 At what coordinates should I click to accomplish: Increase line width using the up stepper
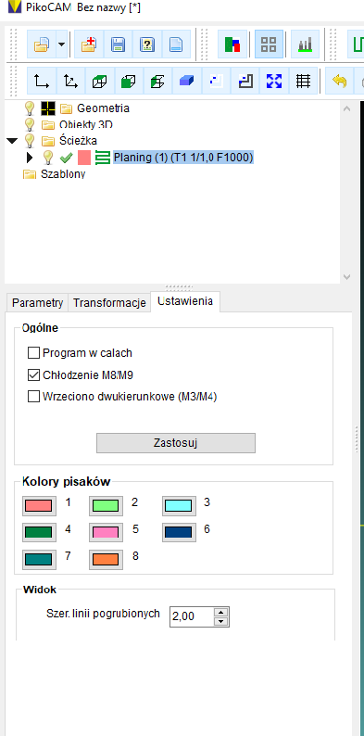click(x=221, y=613)
